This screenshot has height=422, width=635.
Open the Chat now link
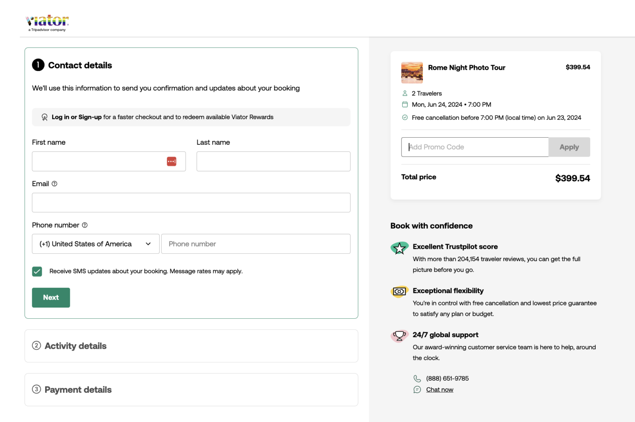(x=439, y=390)
